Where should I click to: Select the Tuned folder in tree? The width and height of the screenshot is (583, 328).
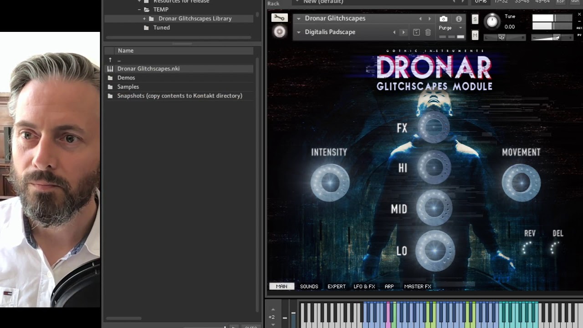tap(161, 28)
